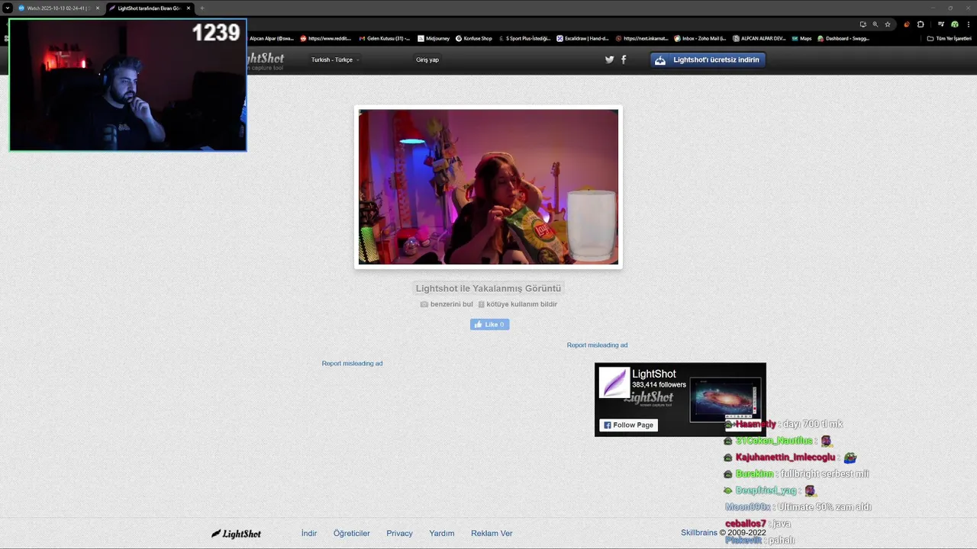Open LightShot Facebook page avatar
Image resolution: width=977 pixels, height=549 pixels.
pyautogui.click(x=614, y=383)
